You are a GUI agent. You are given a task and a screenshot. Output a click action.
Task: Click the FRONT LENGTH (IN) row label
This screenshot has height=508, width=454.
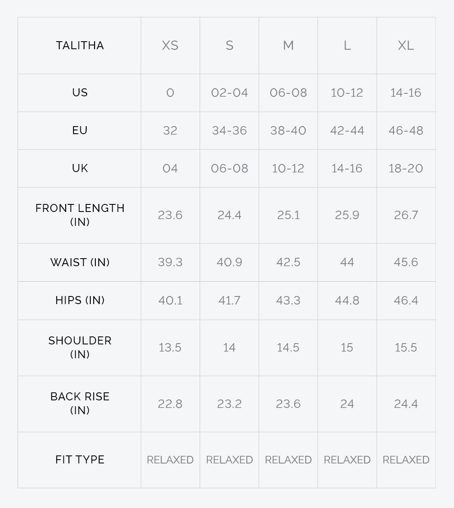(x=80, y=215)
